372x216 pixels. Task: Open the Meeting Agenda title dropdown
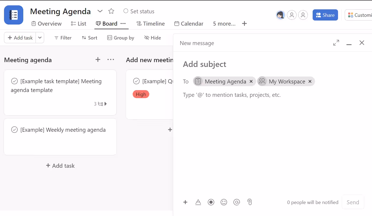100,11
